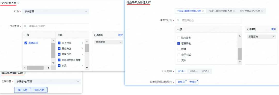
Task: Click help icon on 行业订单天数活跃人群 tab
Action: [234, 11]
